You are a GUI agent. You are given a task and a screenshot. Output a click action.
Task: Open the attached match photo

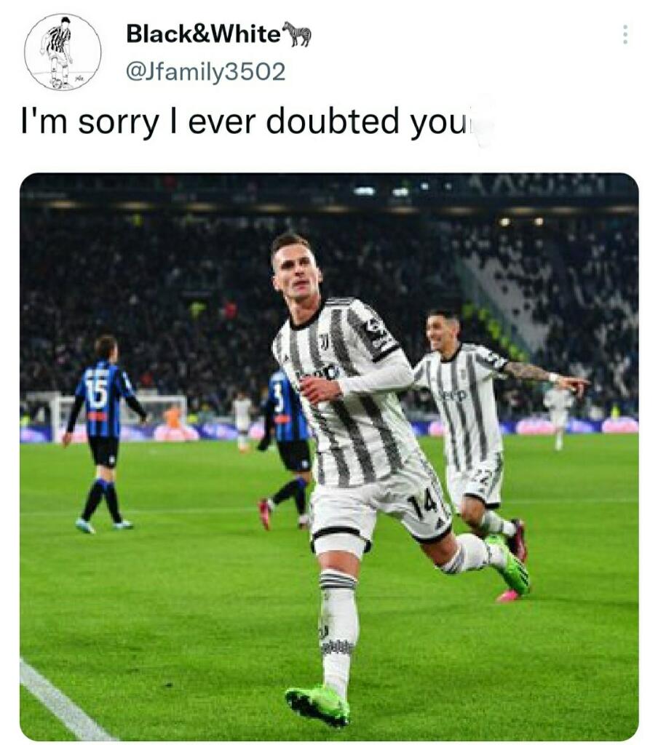click(329, 457)
